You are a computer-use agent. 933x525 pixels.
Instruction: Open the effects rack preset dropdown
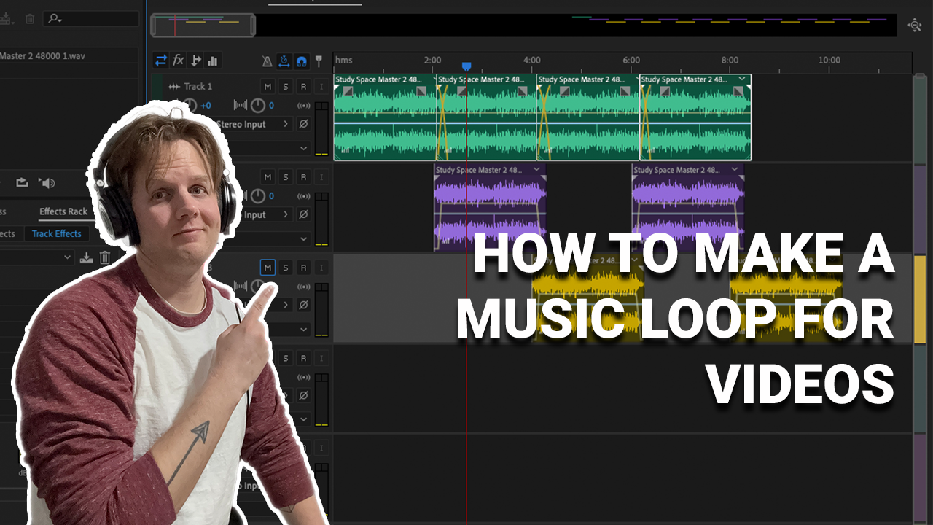click(67, 257)
